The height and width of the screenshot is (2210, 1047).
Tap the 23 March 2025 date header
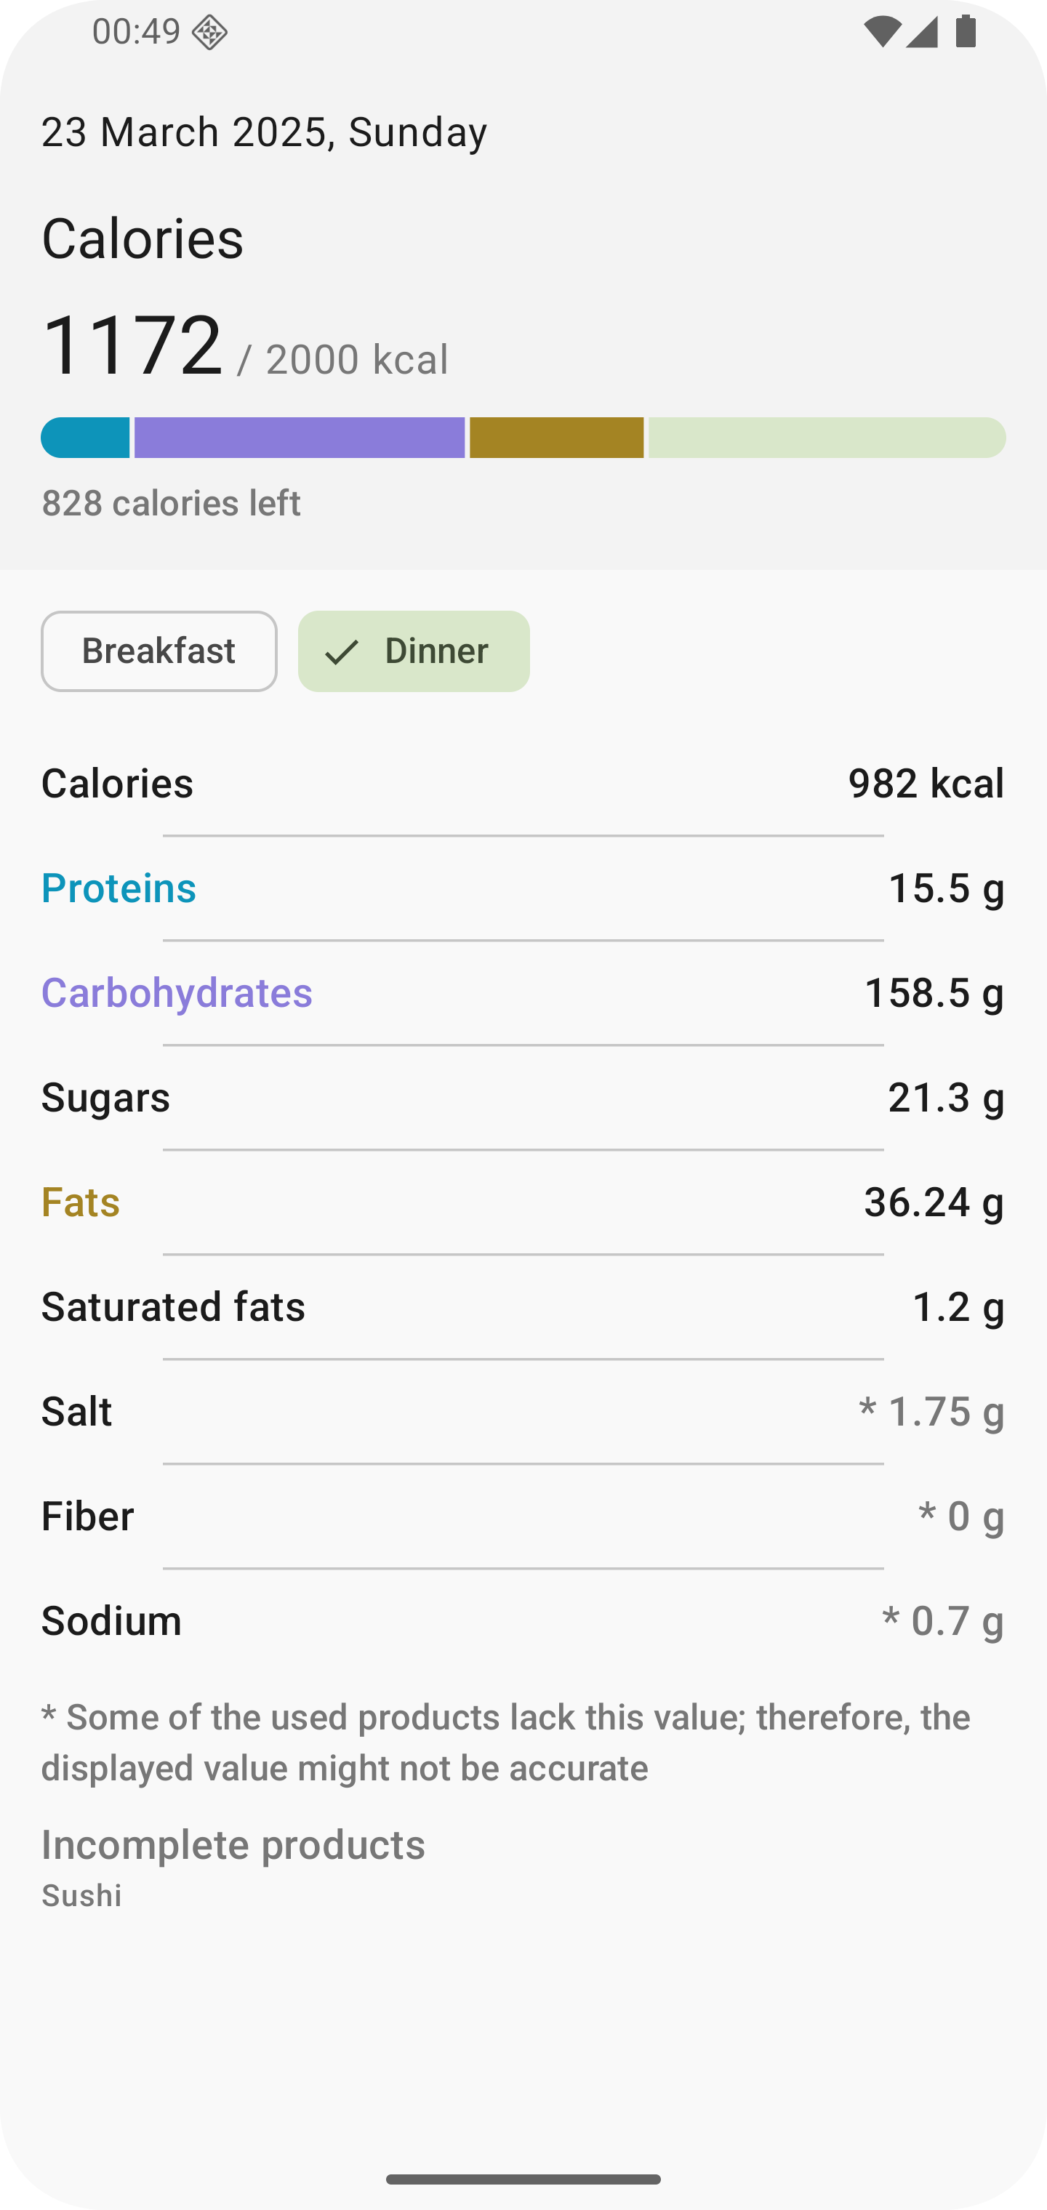click(265, 132)
